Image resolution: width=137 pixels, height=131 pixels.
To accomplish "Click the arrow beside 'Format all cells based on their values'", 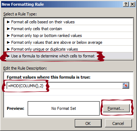I will point(8,22).
